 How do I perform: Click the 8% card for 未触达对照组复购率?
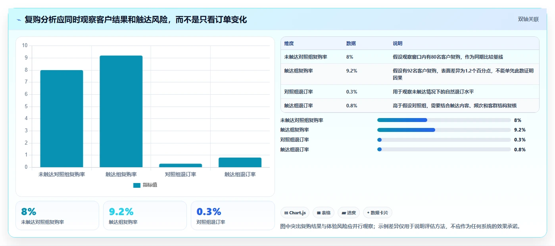tap(57, 215)
